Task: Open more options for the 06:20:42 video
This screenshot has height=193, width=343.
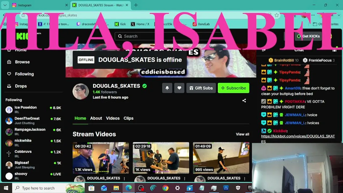Action: click(x=124, y=178)
